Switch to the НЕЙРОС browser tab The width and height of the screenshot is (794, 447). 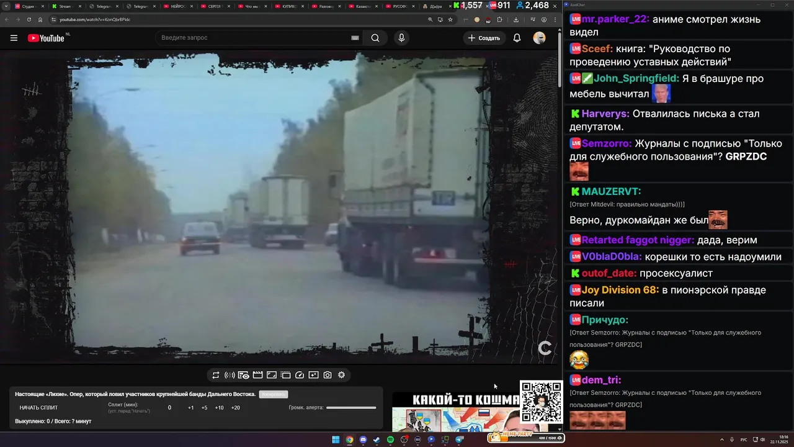178,6
